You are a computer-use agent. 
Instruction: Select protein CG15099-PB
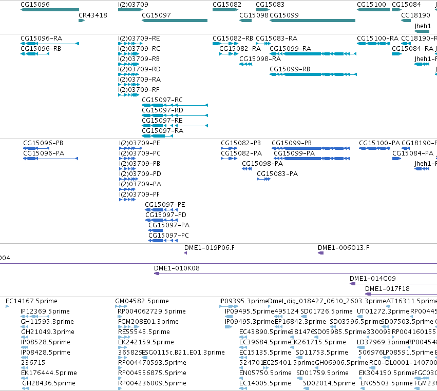pos(292,143)
